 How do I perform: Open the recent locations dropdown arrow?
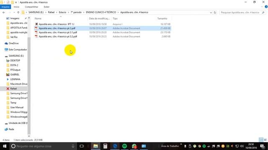14,12
